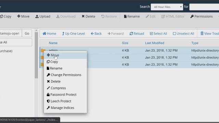Click the Go button
This screenshot has width=219, height=123.
(x=27, y=33)
